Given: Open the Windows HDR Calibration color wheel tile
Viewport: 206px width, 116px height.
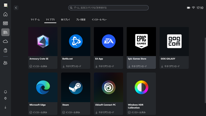Looking at the screenshot, I should click(141, 87).
